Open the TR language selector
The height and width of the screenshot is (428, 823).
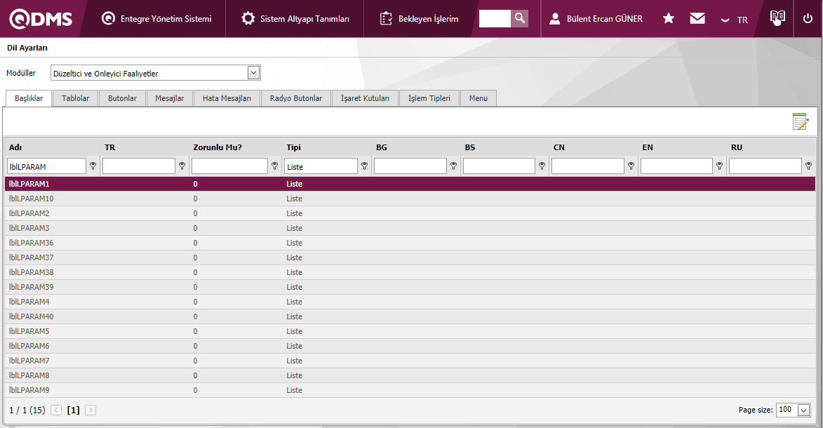pos(735,20)
